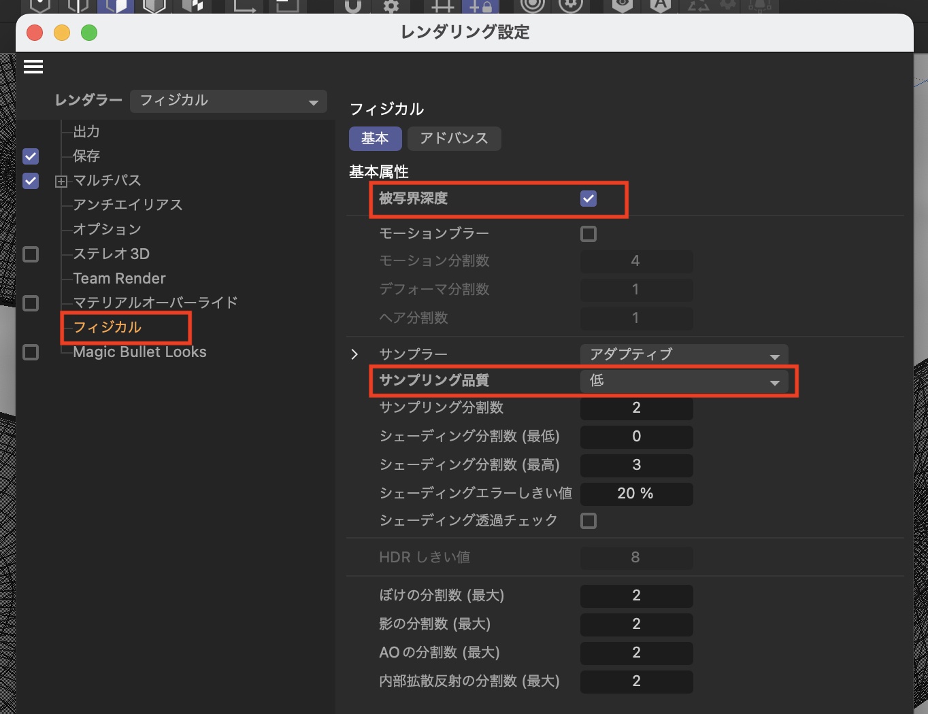Open the サンプリング品質 dropdown
The width and height of the screenshot is (928, 714).
(684, 381)
